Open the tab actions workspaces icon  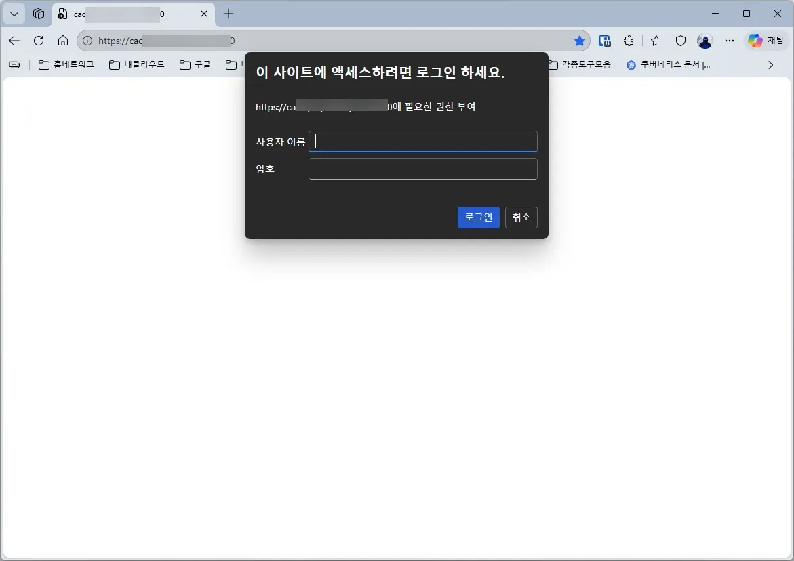coord(39,14)
